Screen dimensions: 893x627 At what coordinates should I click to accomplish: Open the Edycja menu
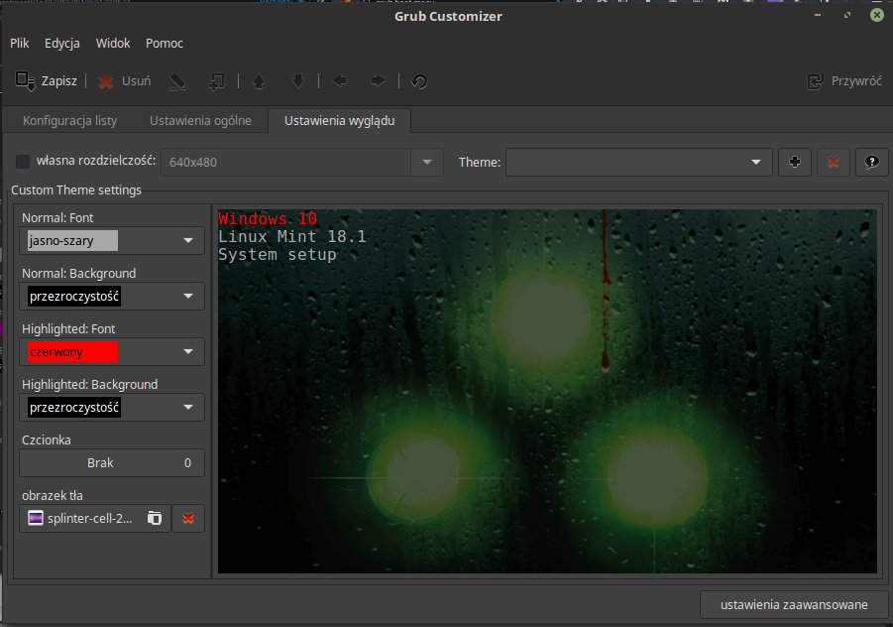pos(61,43)
